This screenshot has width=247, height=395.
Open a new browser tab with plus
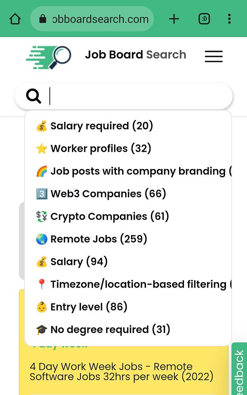click(174, 19)
